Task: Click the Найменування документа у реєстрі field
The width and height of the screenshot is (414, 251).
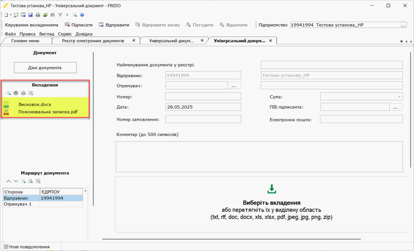Action: pos(332,65)
